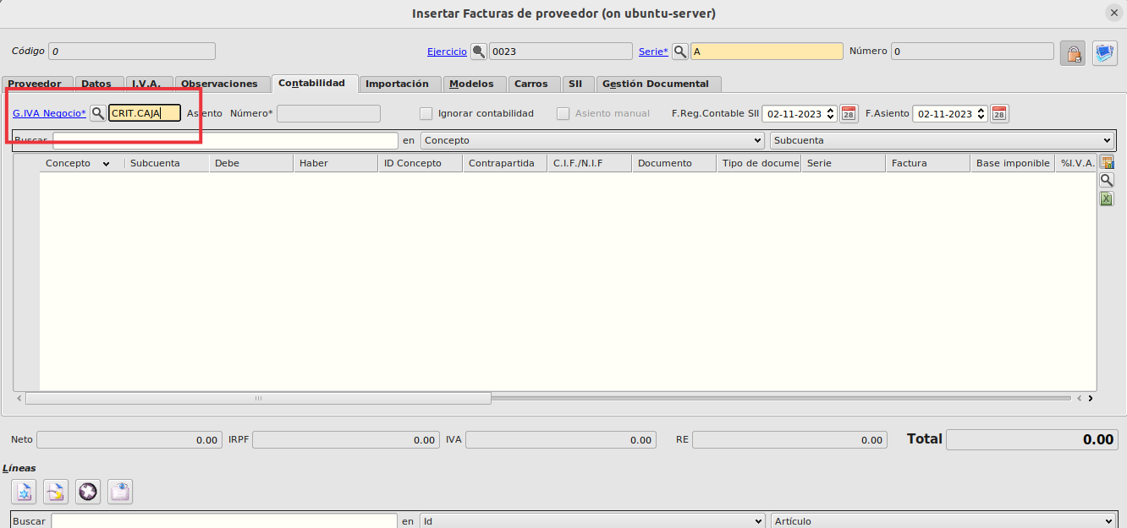Click the Subcuenta column header
Image resolution: width=1127 pixels, height=528 pixels.
tap(167, 163)
